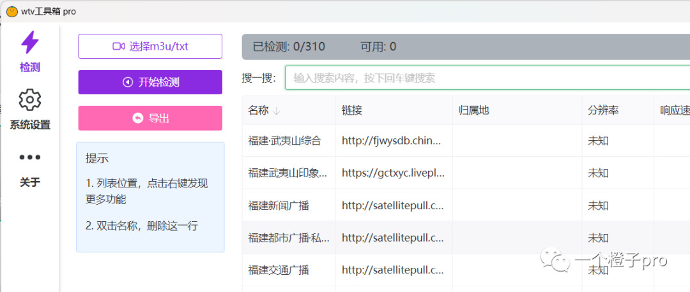690x292 pixels.
Task: Select the 福建都市广播·私 channel name cell
Action: pyautogui.click(x=289, y=238)
